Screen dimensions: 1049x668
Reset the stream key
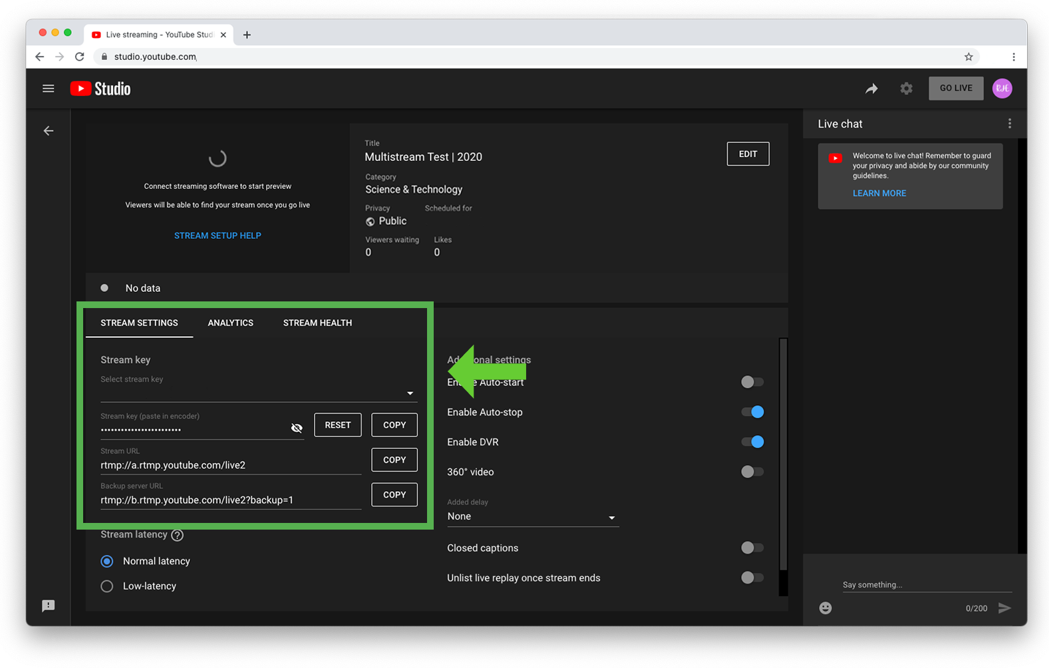338,425
